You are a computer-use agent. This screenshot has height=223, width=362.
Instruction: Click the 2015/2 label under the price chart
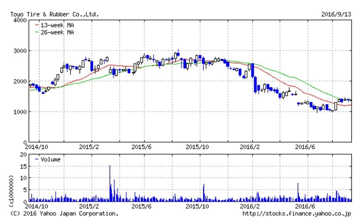(x=88, y=147)
